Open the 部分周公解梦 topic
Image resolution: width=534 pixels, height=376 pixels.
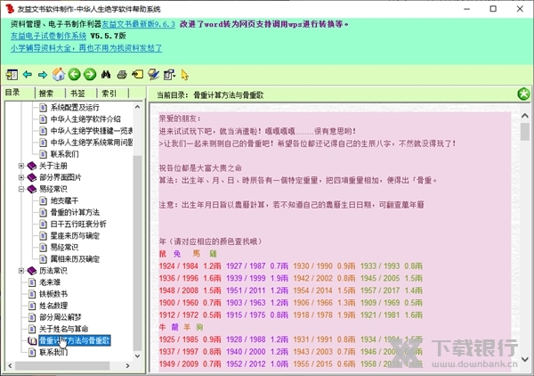tap(61, 317)
